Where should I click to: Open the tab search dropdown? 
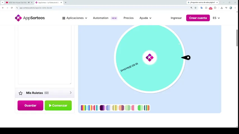[3, 3]
